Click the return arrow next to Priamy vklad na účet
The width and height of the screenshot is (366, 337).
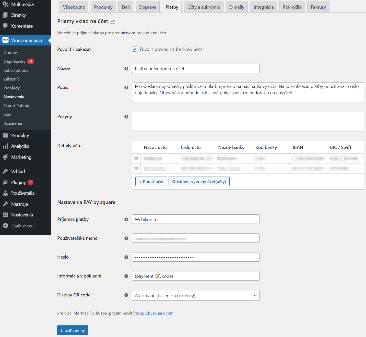[x=112, y=21]
